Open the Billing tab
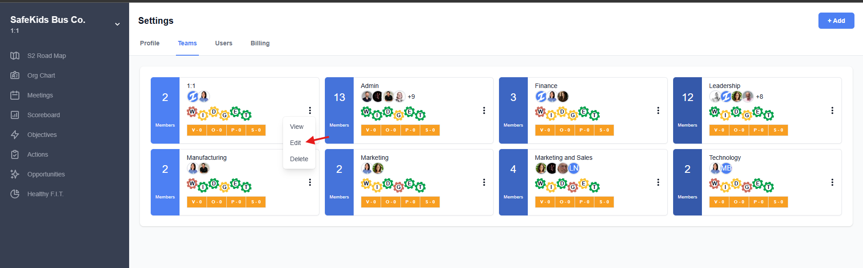 coord(260,43)
